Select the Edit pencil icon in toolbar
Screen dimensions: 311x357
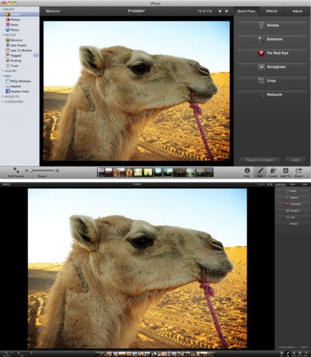(x=260, y=173)
